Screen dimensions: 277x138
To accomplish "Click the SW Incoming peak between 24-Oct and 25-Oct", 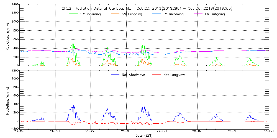I will click(x=74, y=43).
